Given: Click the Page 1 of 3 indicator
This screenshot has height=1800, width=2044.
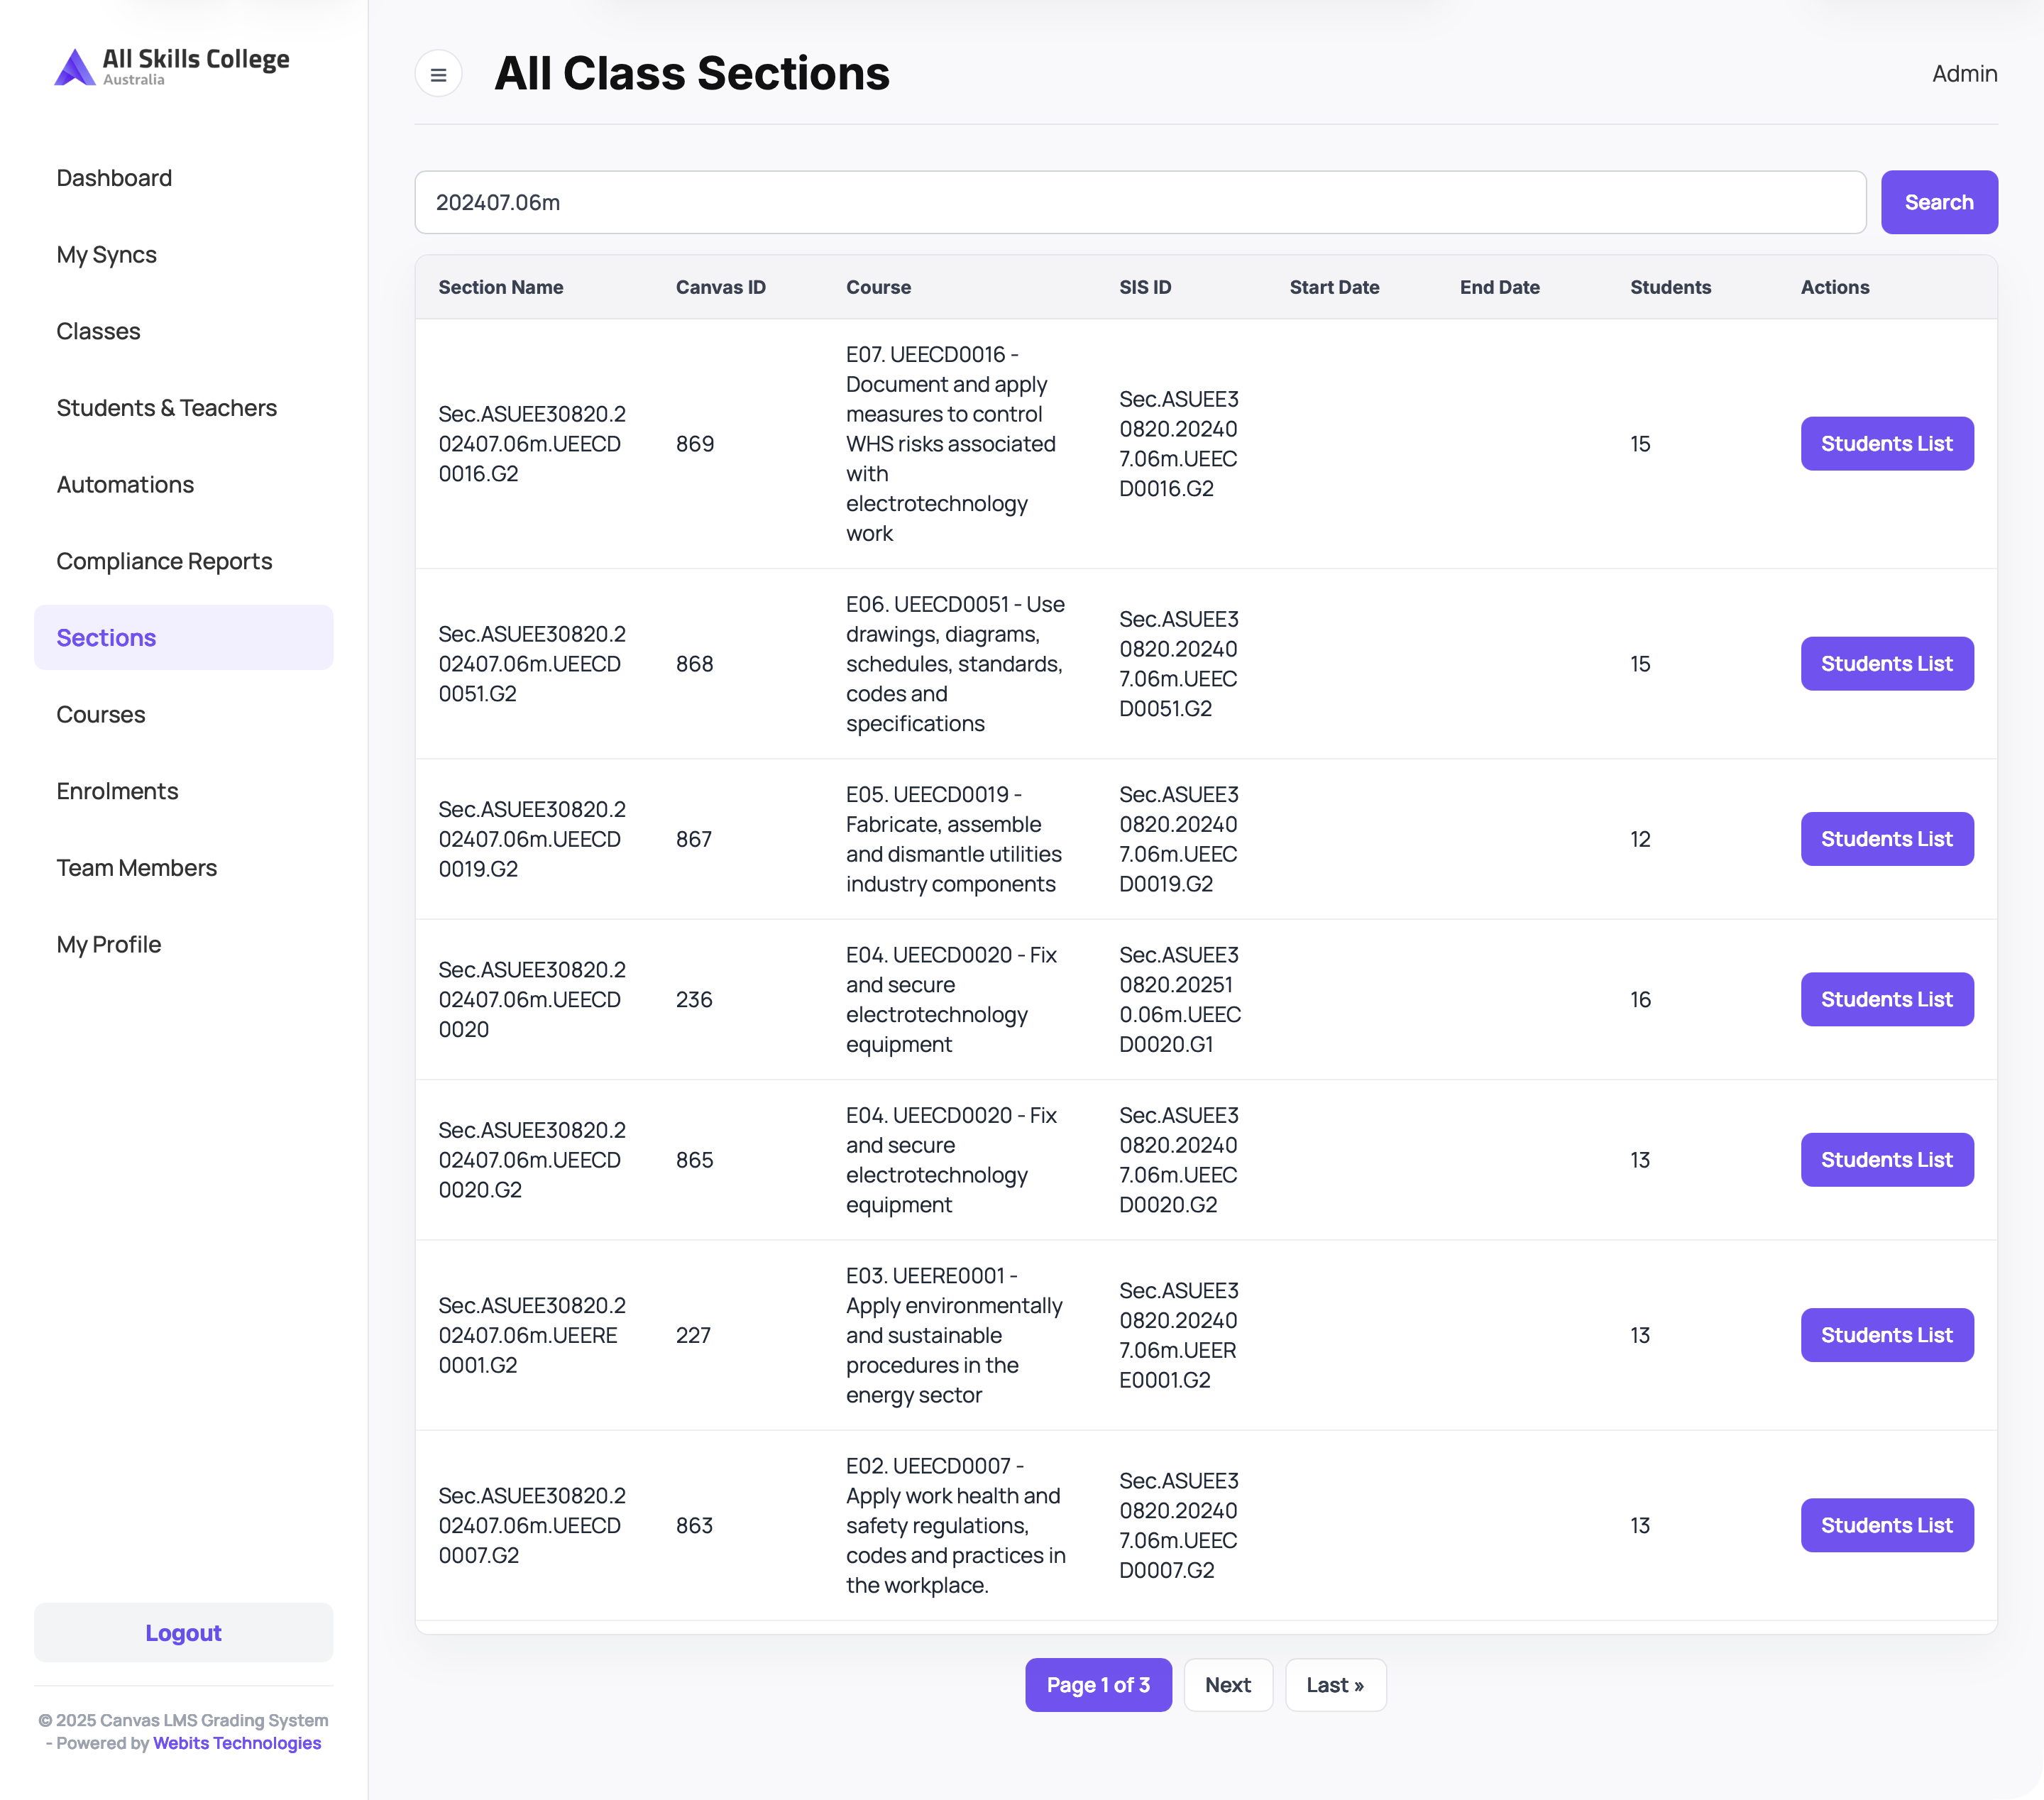Looking at the screenshot, I should click(x=1098, y=1685).
